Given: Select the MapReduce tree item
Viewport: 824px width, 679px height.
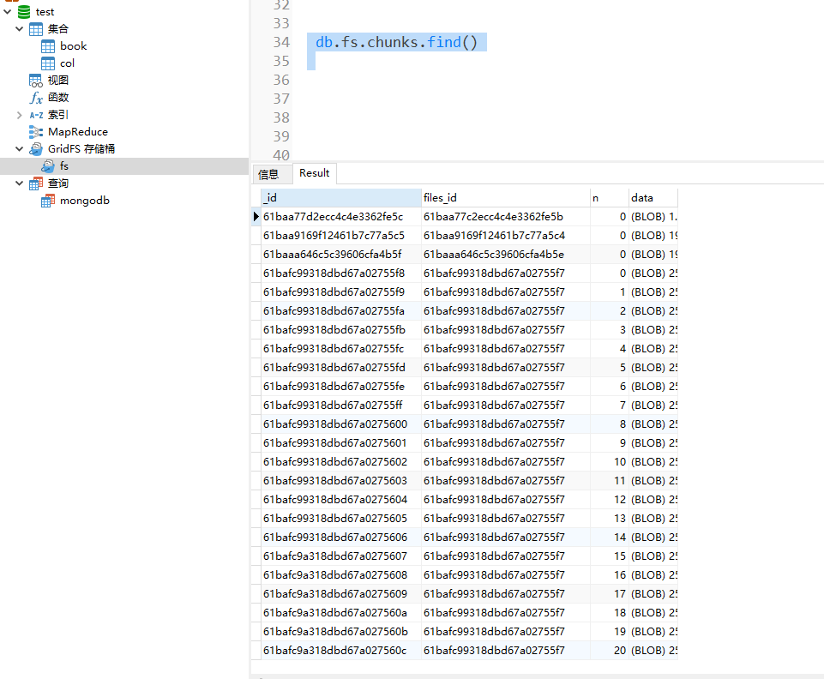Looking at the screenshot, I should coord(78,132).
